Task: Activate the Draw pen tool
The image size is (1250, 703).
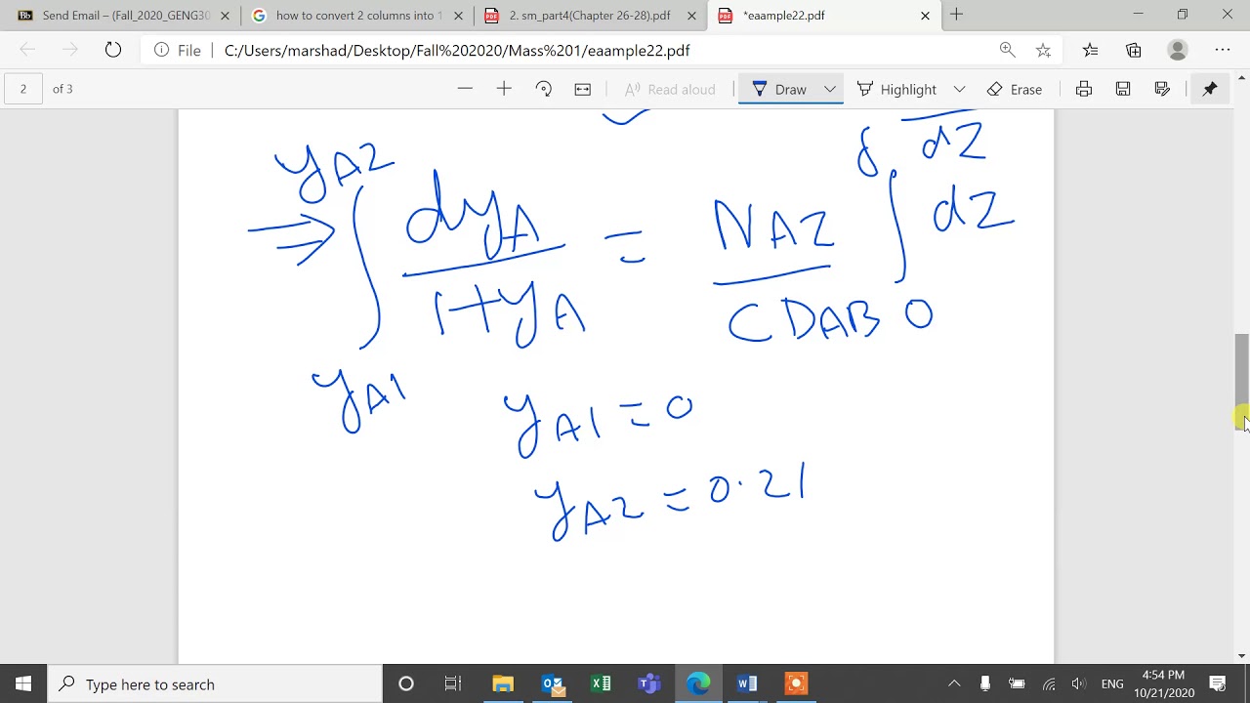Action: coord(779,89)
